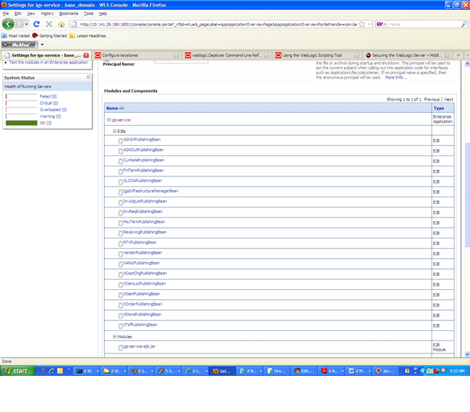Viewport: 470px width, 412px height.
Task: Open the back-forward history dropdown arrow
Action: (x=26, y=24)
